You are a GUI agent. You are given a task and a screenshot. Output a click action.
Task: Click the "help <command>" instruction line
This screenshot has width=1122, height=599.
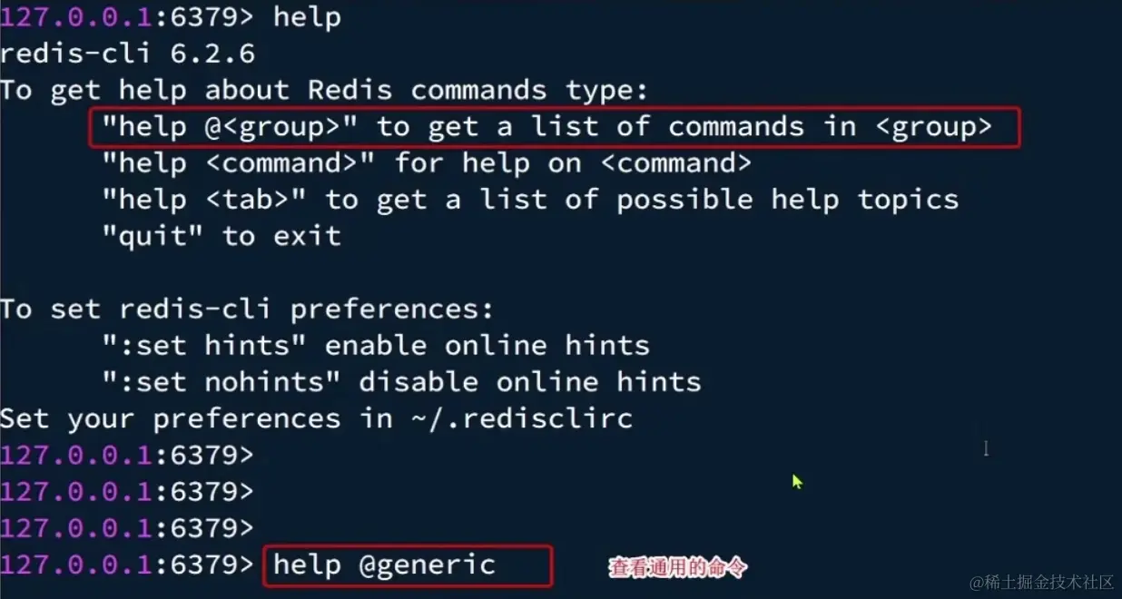coord(427,163)
